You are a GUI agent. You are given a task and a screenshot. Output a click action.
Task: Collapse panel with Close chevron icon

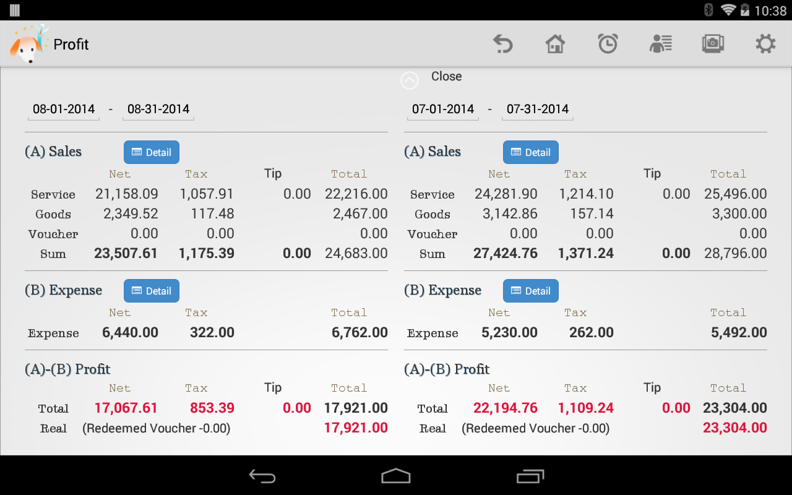click(410, 80)
